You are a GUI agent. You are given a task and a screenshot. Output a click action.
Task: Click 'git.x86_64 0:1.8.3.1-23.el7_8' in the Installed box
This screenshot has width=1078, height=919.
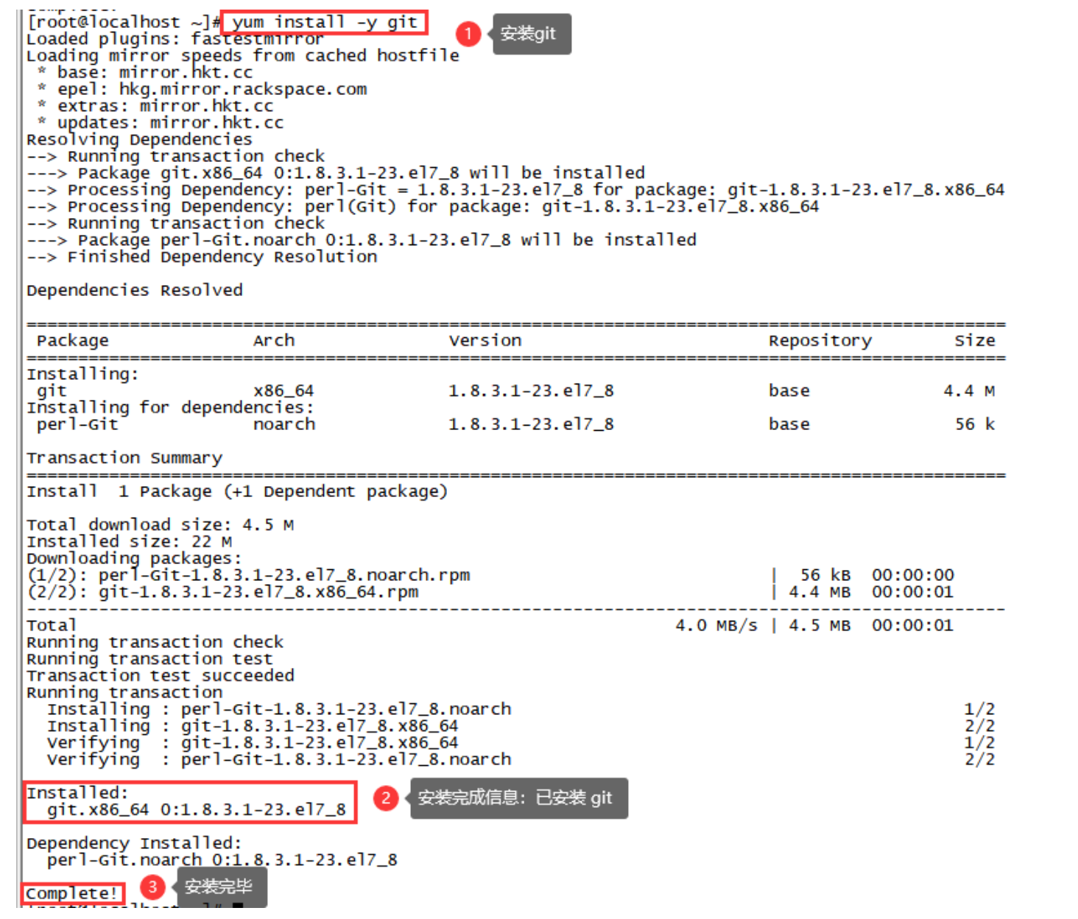tap(196, 809)
